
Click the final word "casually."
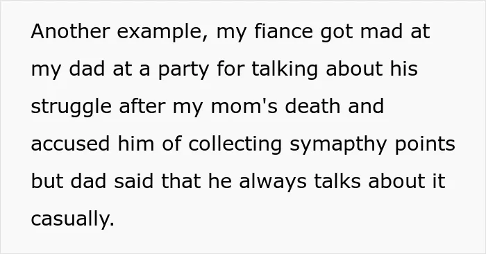coord(73,220)
